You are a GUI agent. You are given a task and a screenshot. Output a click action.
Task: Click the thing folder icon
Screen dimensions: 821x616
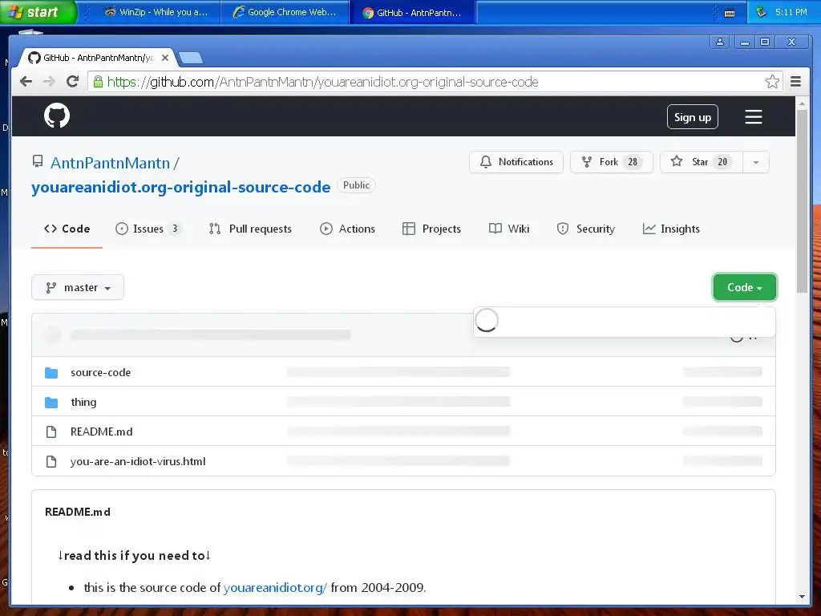[51, 403]
